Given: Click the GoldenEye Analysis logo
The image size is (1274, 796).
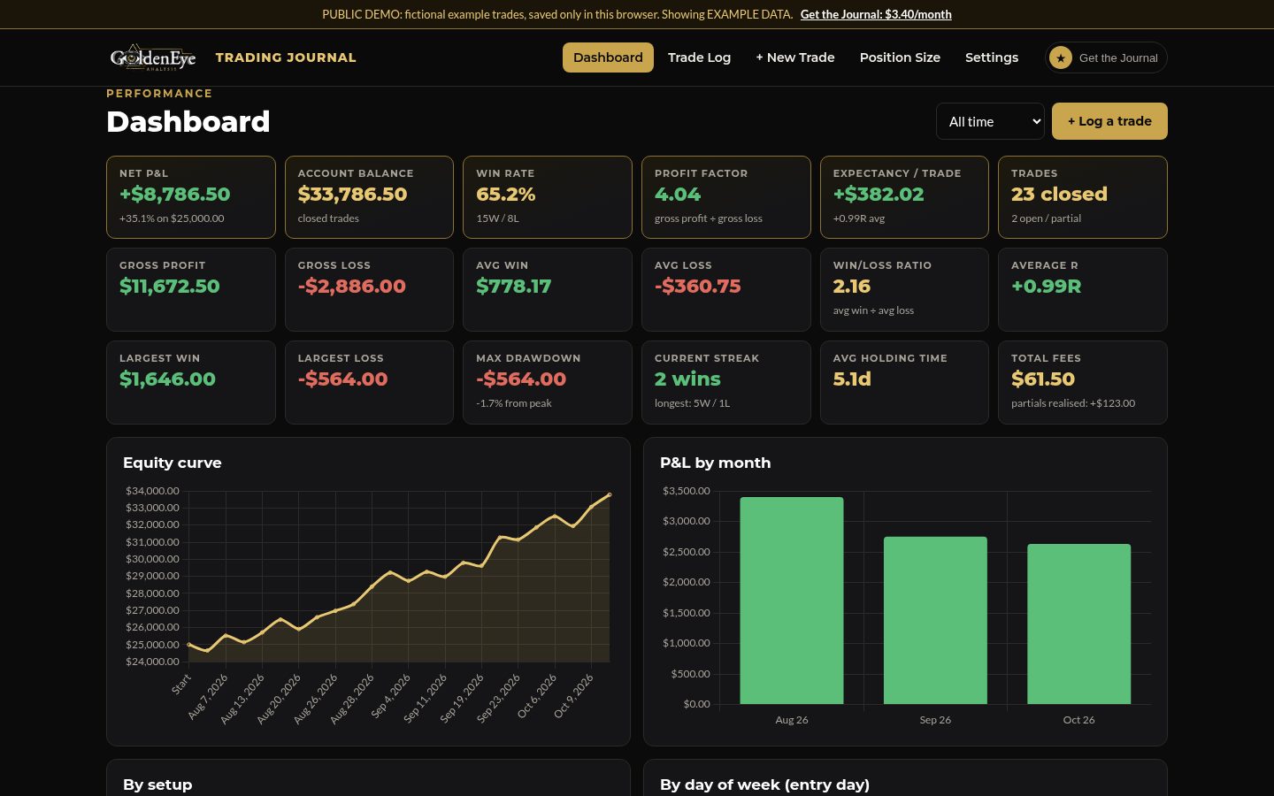Looking at the screenshot, I should coord(153,57).
